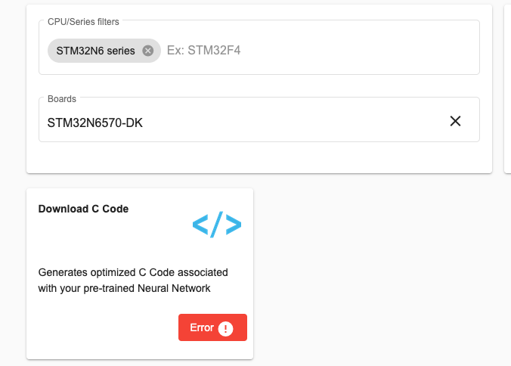Click the exclamation icon on Error button
Image resolution: width=511 pixels, height=366 pixels.
225,328
